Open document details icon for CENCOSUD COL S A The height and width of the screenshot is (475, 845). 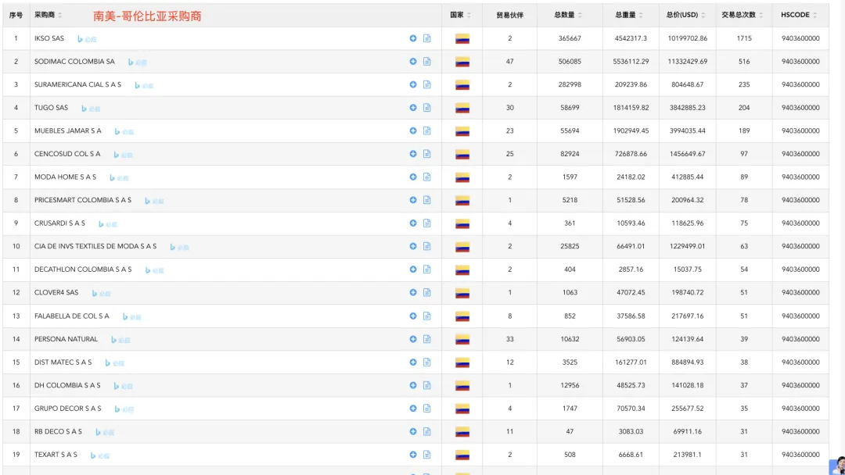(427, 154)
